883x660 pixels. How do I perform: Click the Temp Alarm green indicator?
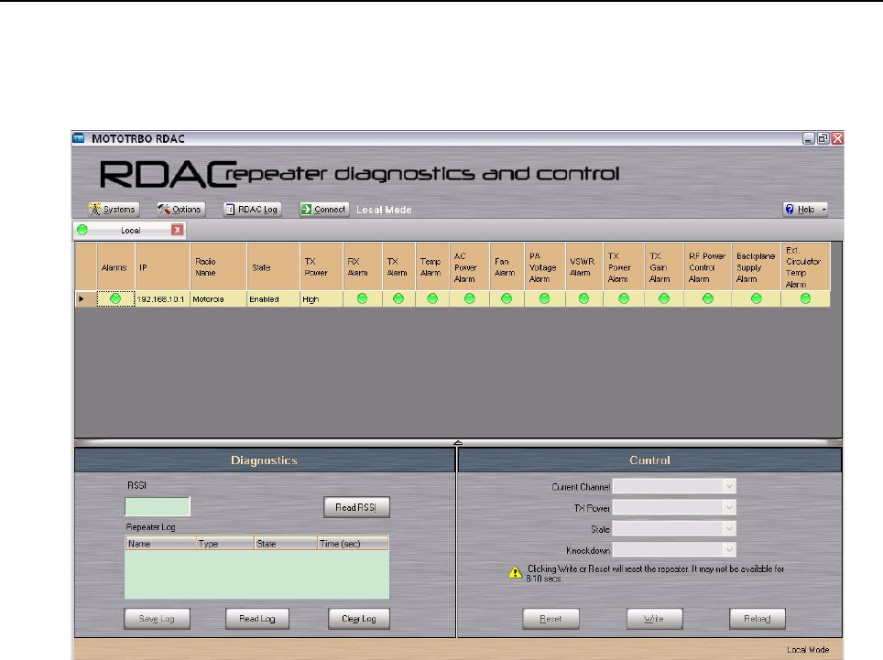pos(432,298)
